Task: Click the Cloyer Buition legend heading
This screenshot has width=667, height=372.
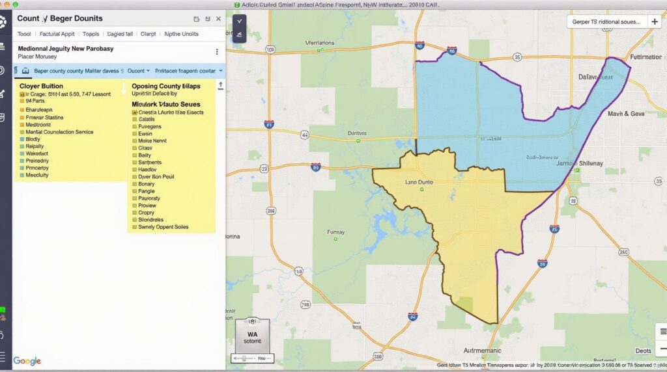Action: (41, 86)
